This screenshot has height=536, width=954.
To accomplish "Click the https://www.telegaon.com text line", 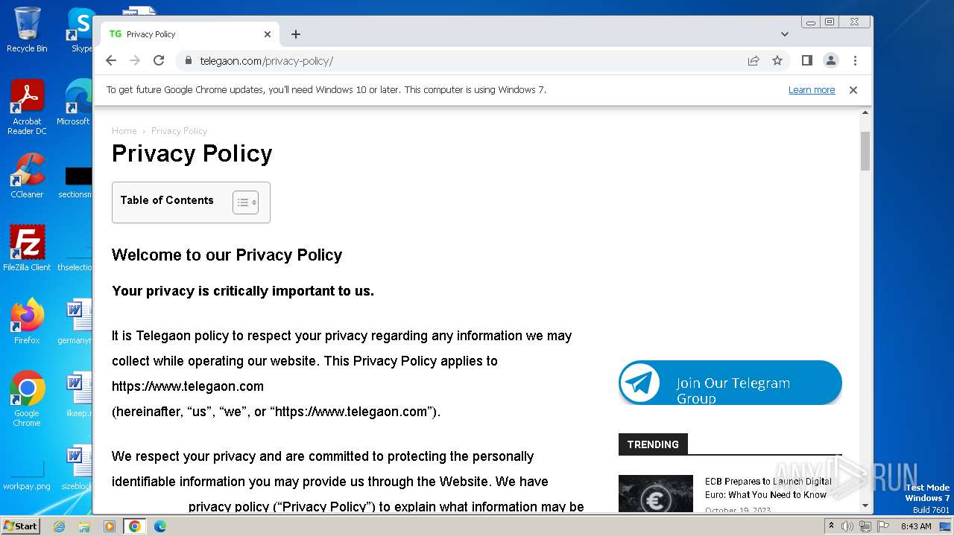I will [x=188, y=386].
